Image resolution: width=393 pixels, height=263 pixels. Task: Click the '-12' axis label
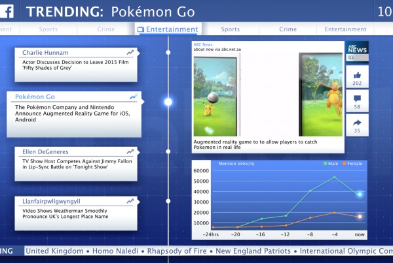coord(285,234)
